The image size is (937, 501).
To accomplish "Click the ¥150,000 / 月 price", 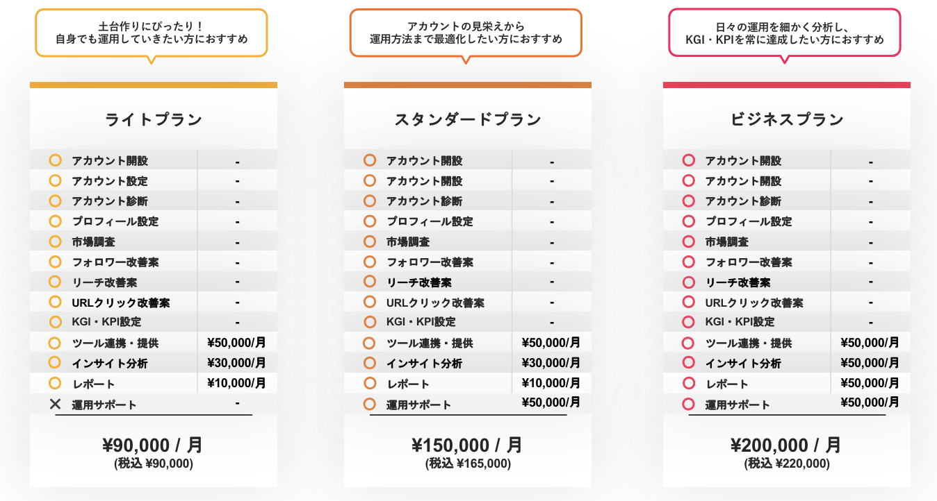I will point(468,445).
